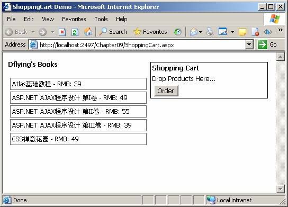Click the Dflying's Books heading
This screenshot has width=288, height=207.
tap(33, 64)
